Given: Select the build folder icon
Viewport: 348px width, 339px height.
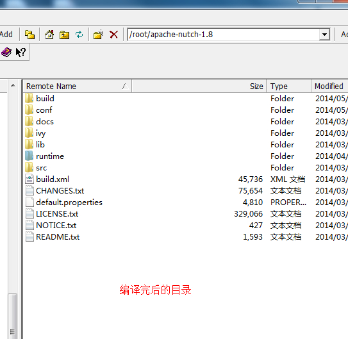Looking at the screenshot, I should tap(29, 98).
